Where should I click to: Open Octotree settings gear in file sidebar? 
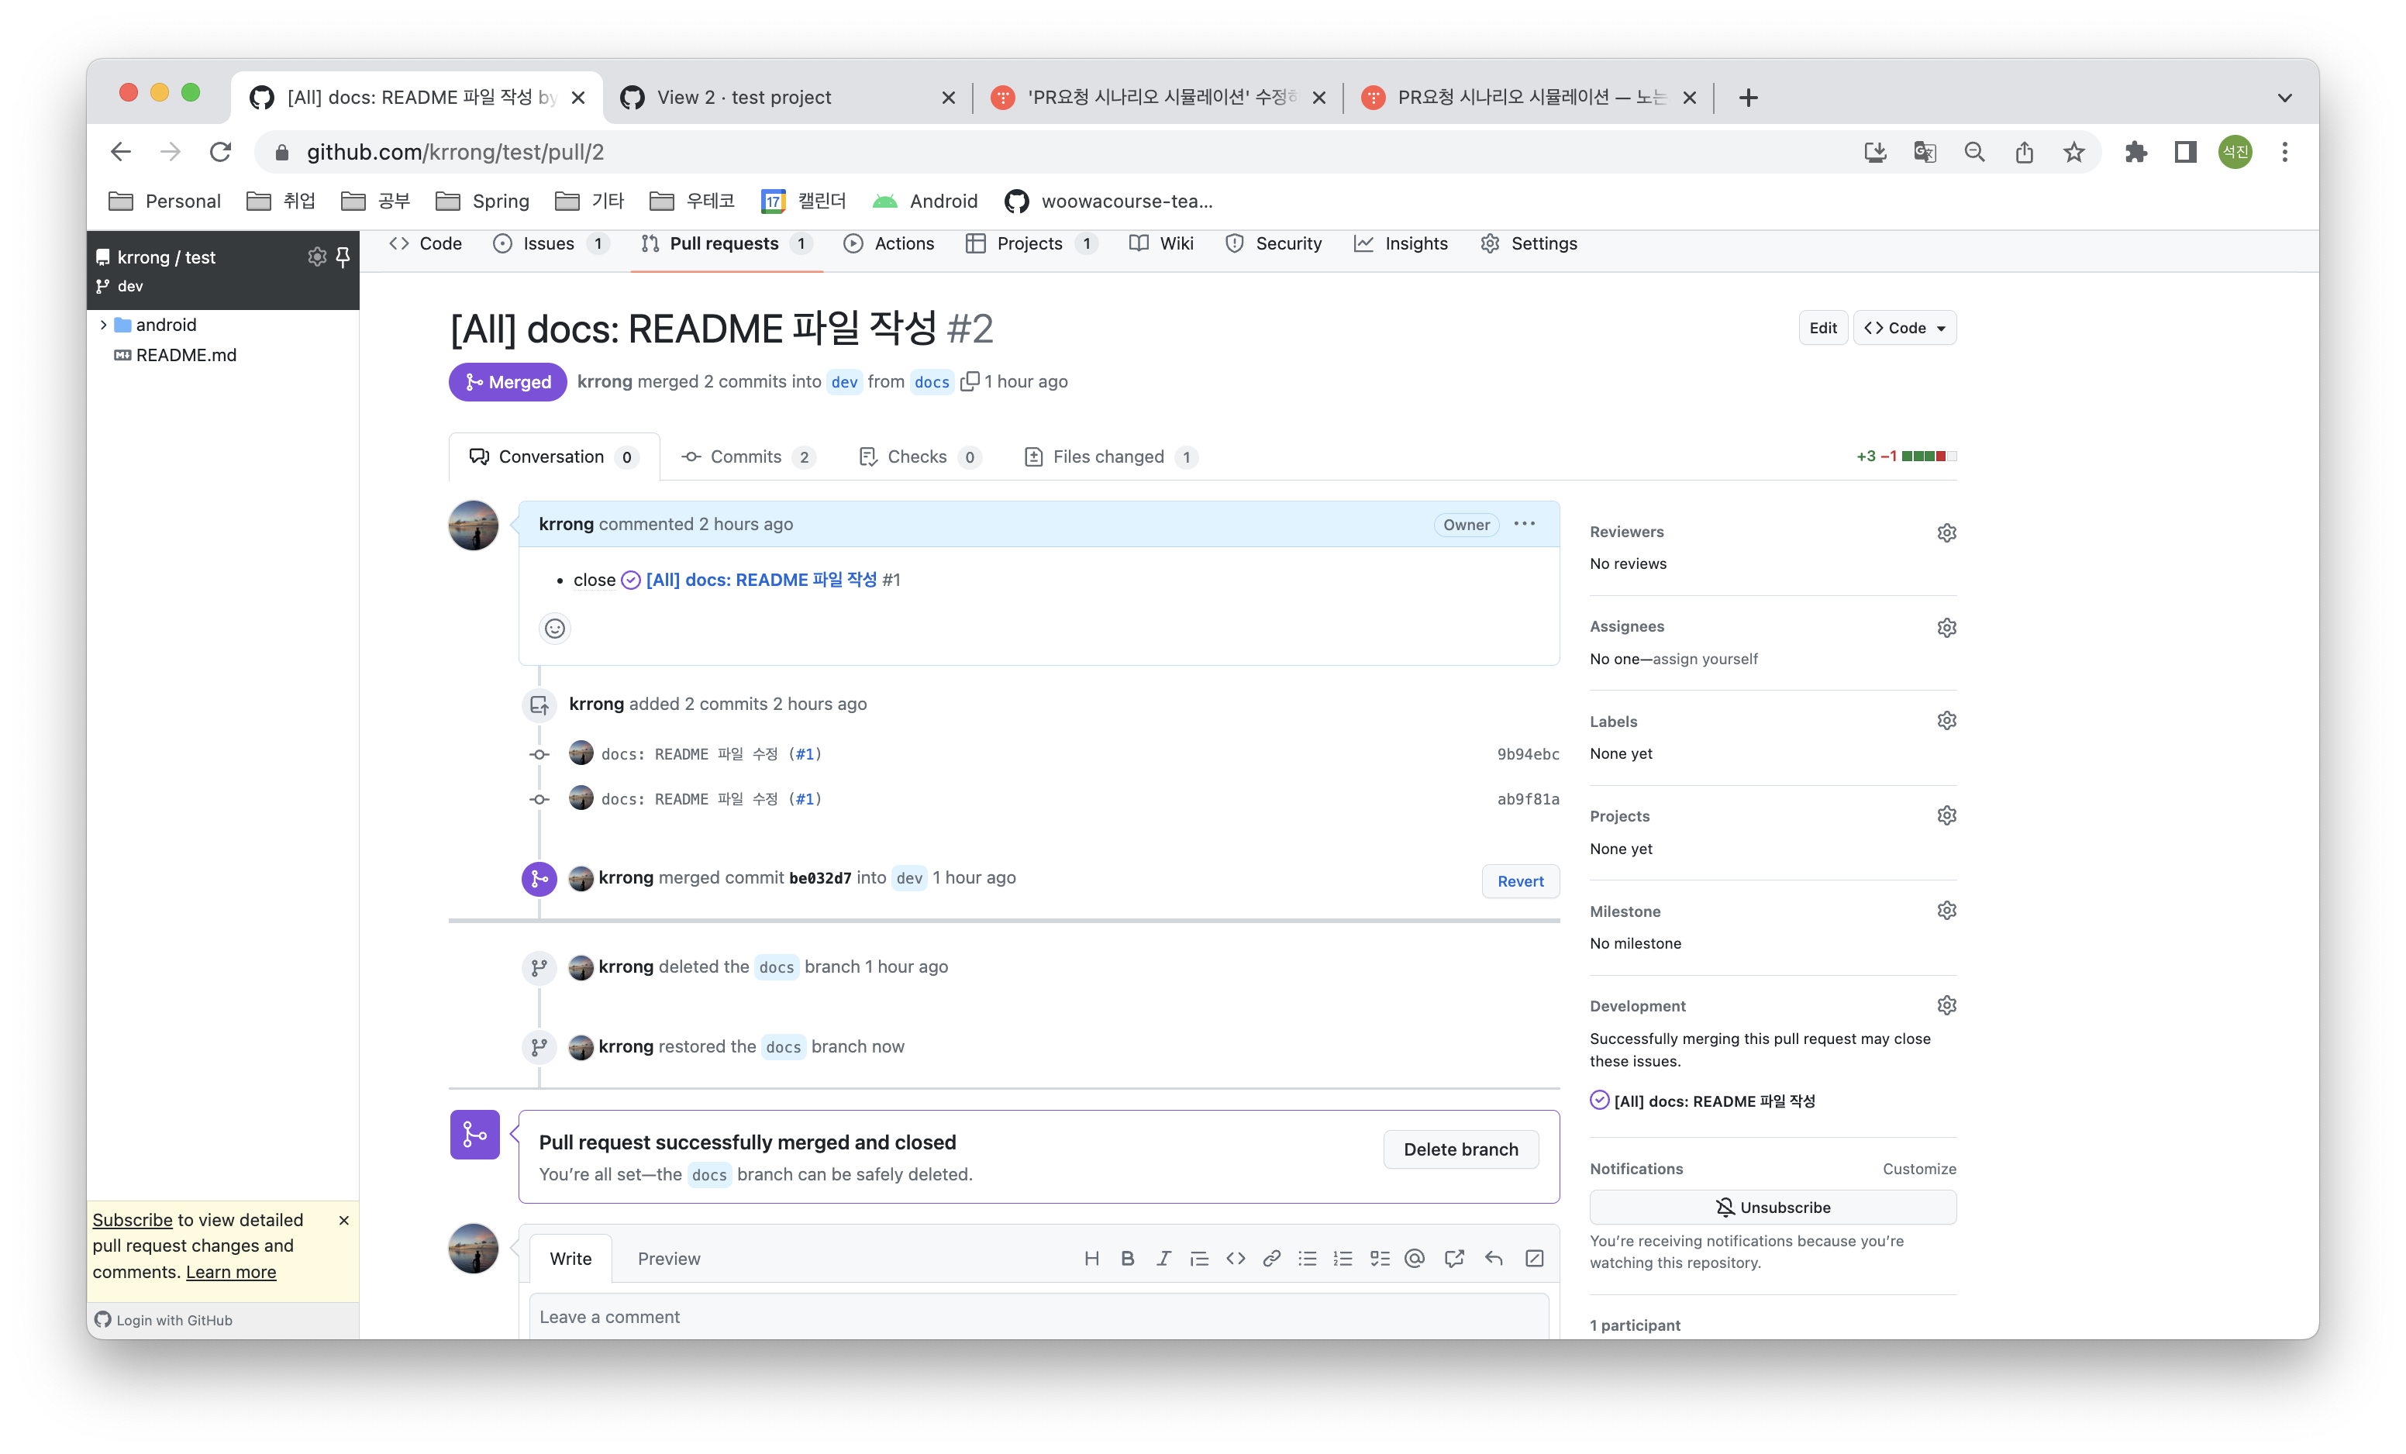(316, 256)
